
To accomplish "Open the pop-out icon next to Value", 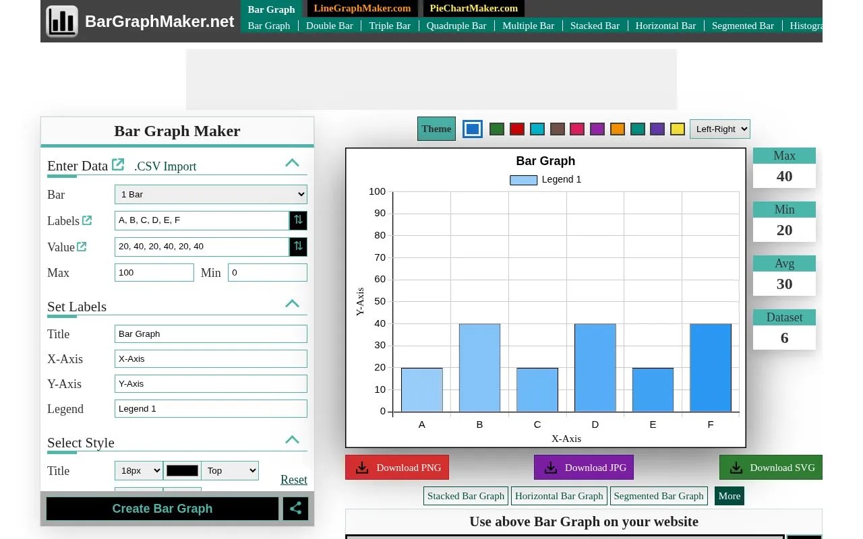I will tap(82, 247).
